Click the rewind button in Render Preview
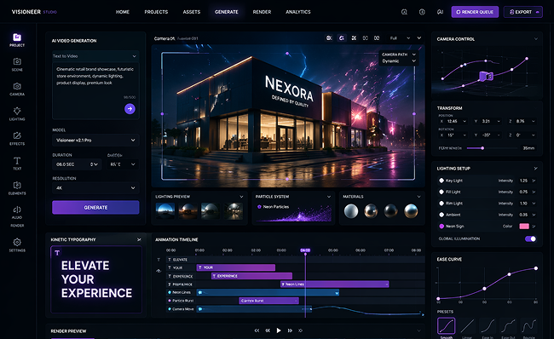Screen dimensions: 554x339 [268, 330]
